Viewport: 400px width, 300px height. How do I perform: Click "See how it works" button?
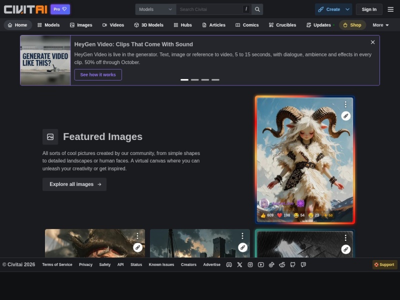[x=98, y=74]
